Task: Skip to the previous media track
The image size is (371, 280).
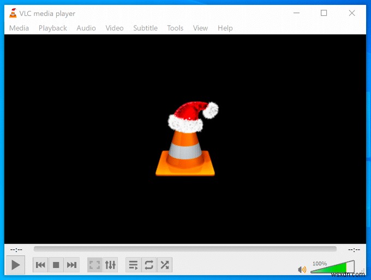Action: point(40,265)
